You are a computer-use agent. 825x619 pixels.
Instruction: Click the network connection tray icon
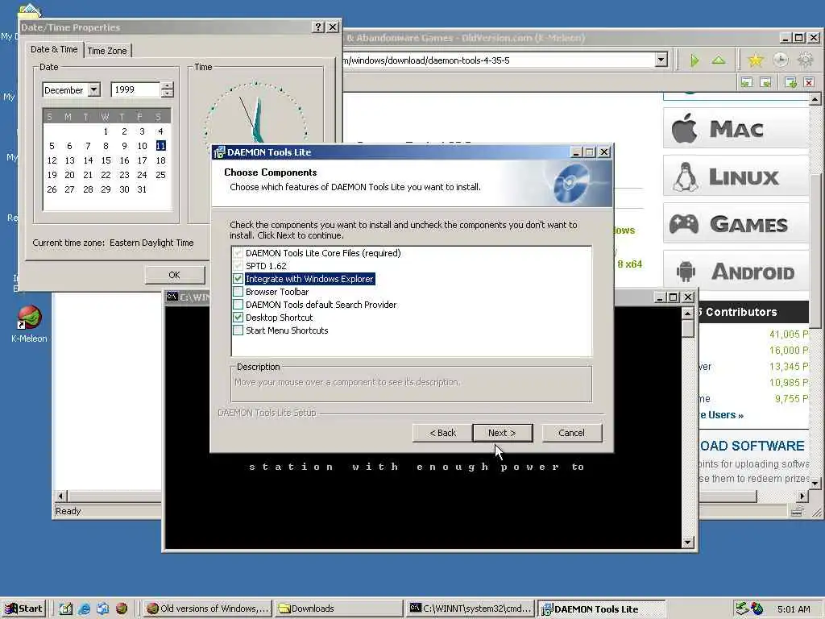(742, 609)
